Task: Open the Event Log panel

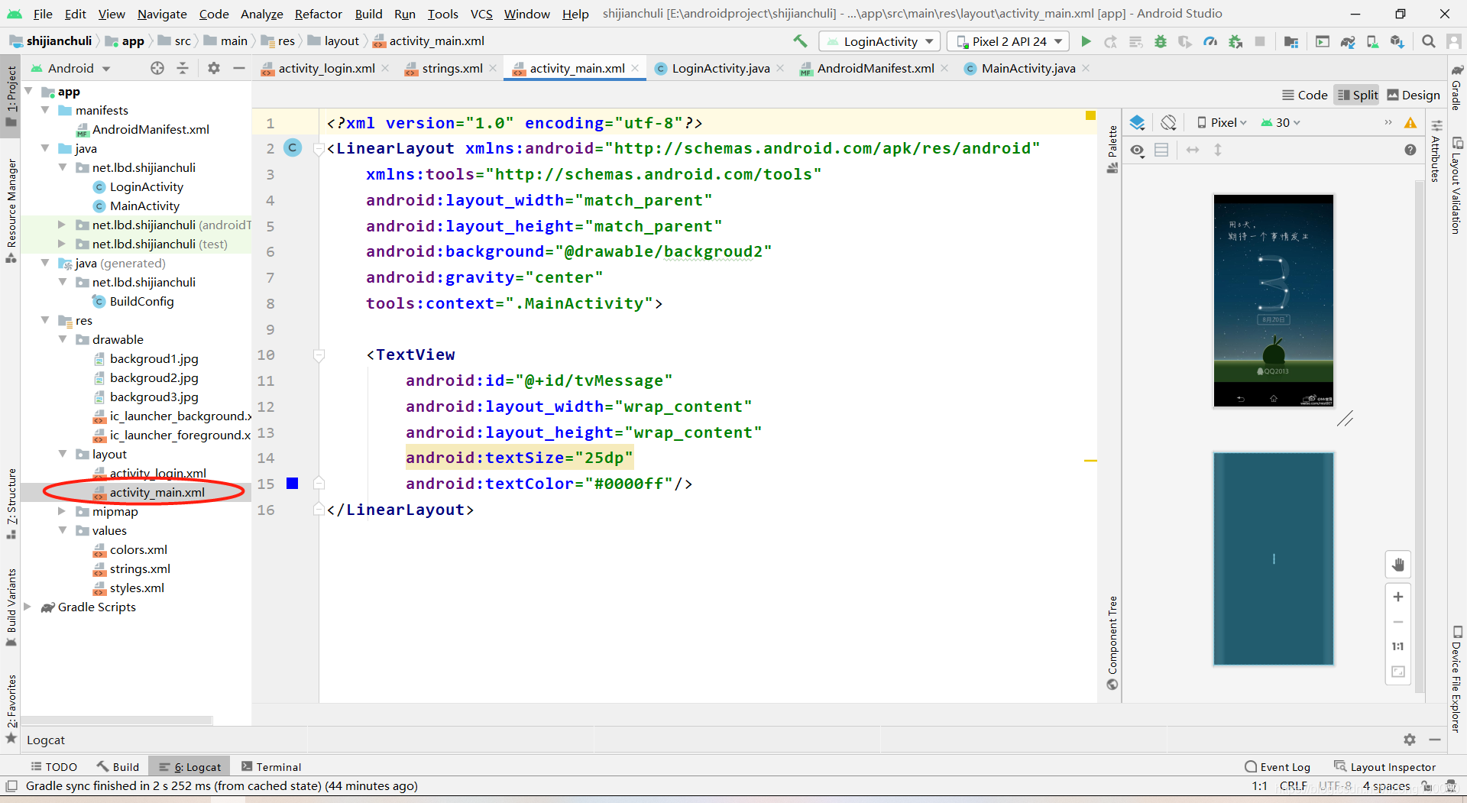Action: pos(1278,767)
